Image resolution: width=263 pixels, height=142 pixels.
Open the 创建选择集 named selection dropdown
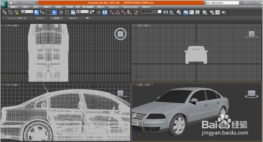tap(151, 12)
